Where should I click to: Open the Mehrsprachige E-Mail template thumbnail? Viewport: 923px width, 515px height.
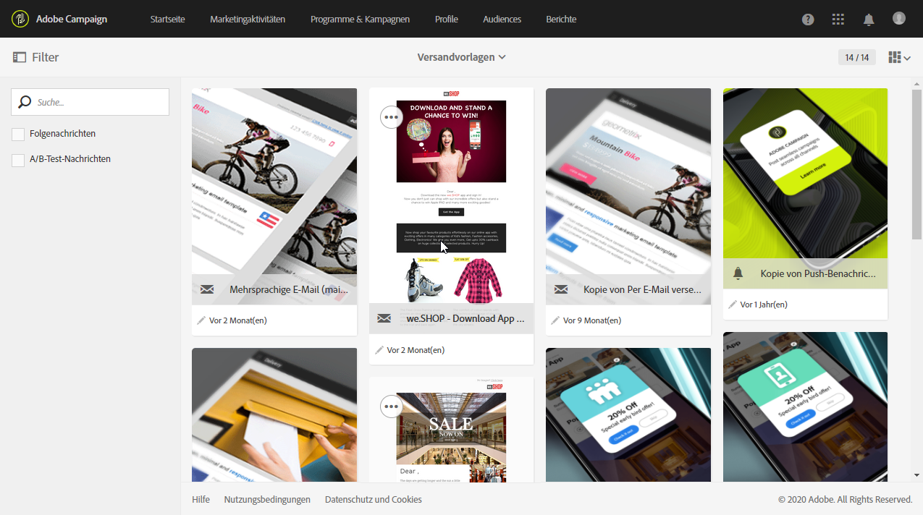(274, 182)
